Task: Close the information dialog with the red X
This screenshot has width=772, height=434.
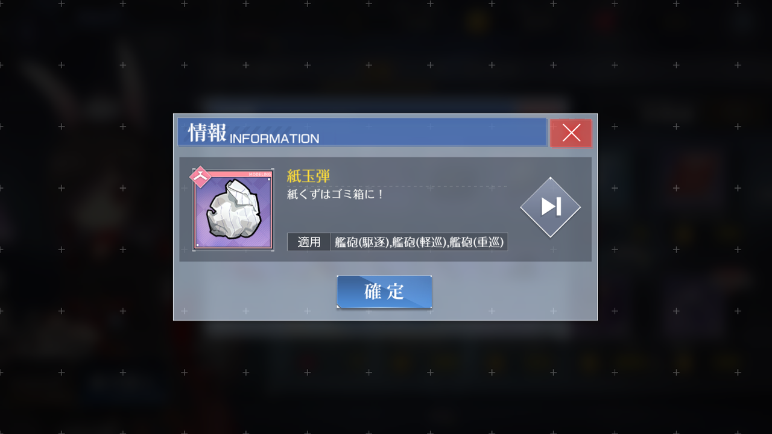Action: 571,133
